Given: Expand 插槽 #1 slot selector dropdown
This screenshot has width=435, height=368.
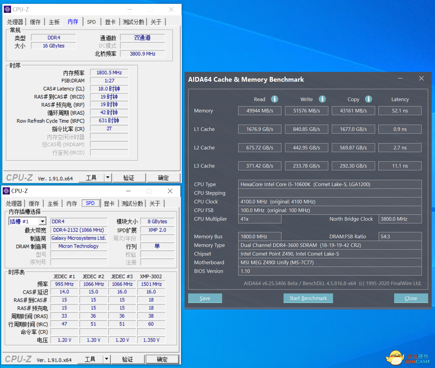Looking at the screenshot, I should point(43,221).
